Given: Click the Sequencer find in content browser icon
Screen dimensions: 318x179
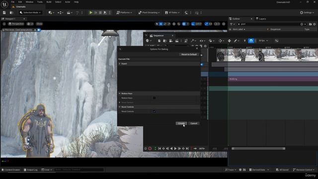Looking at the screenshot, I should (x=164, y=41).
